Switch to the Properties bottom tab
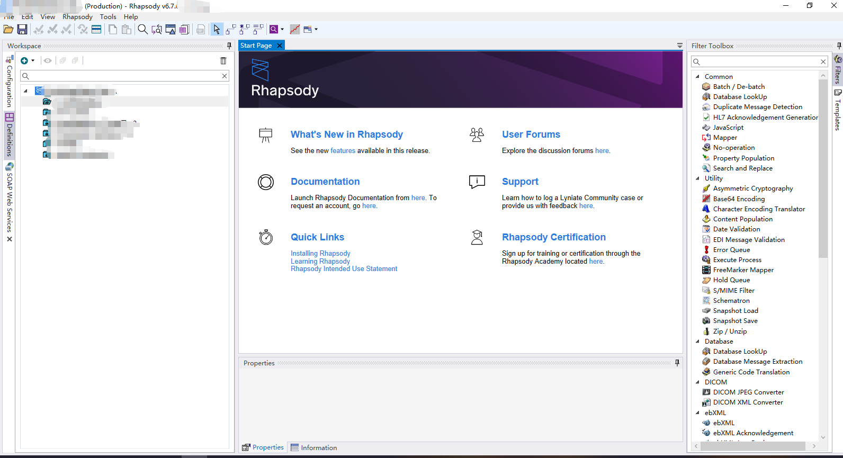 (x=263, y=447)
